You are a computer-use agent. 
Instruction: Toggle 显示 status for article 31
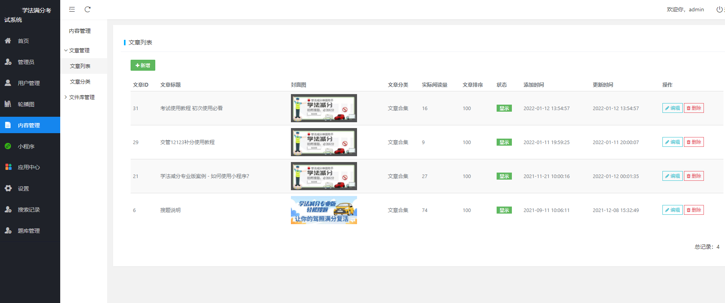pyautogui.click(x=504, y=108)
